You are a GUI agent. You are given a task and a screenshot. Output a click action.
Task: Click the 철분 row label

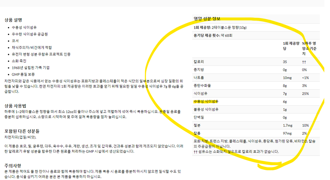197,125
